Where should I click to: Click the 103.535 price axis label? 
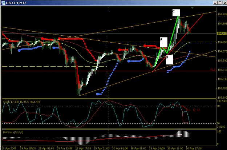click(x=222, y=79)
